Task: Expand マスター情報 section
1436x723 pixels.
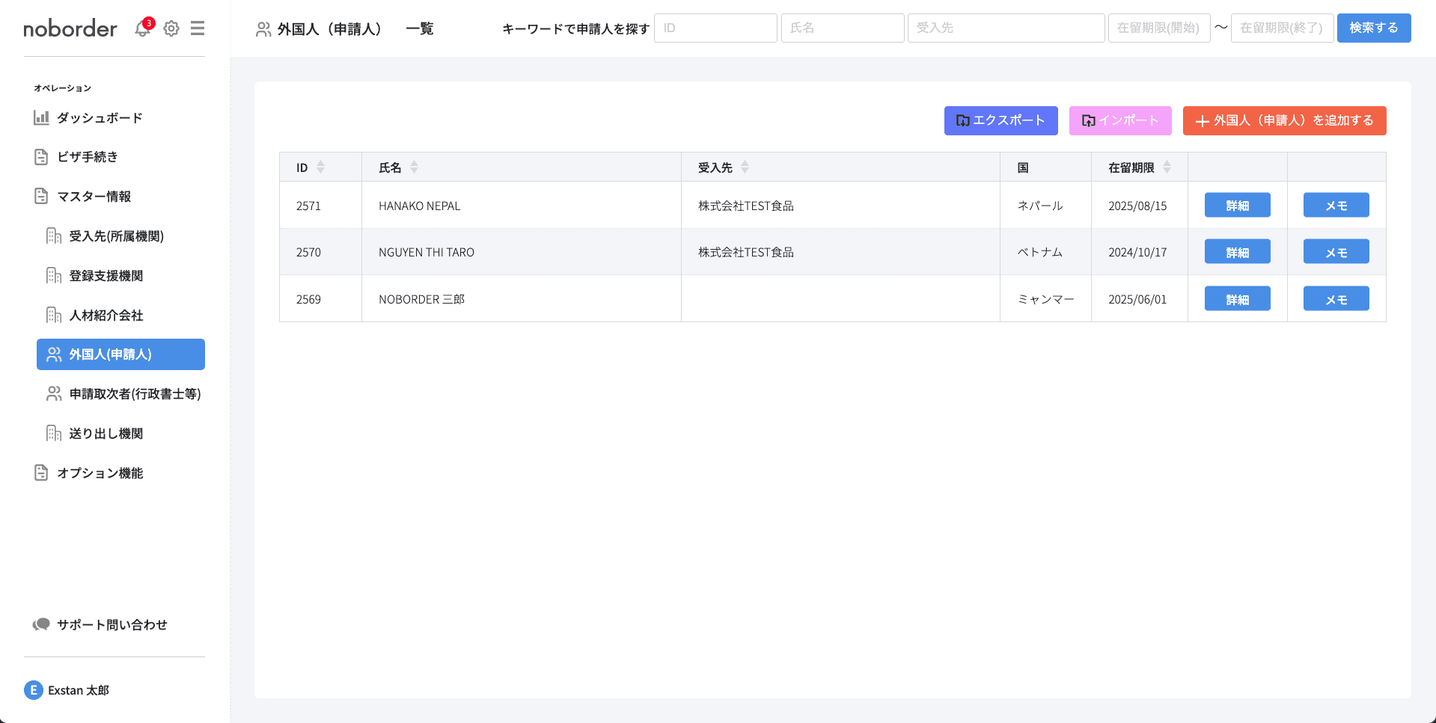Action: pos(94,196)
